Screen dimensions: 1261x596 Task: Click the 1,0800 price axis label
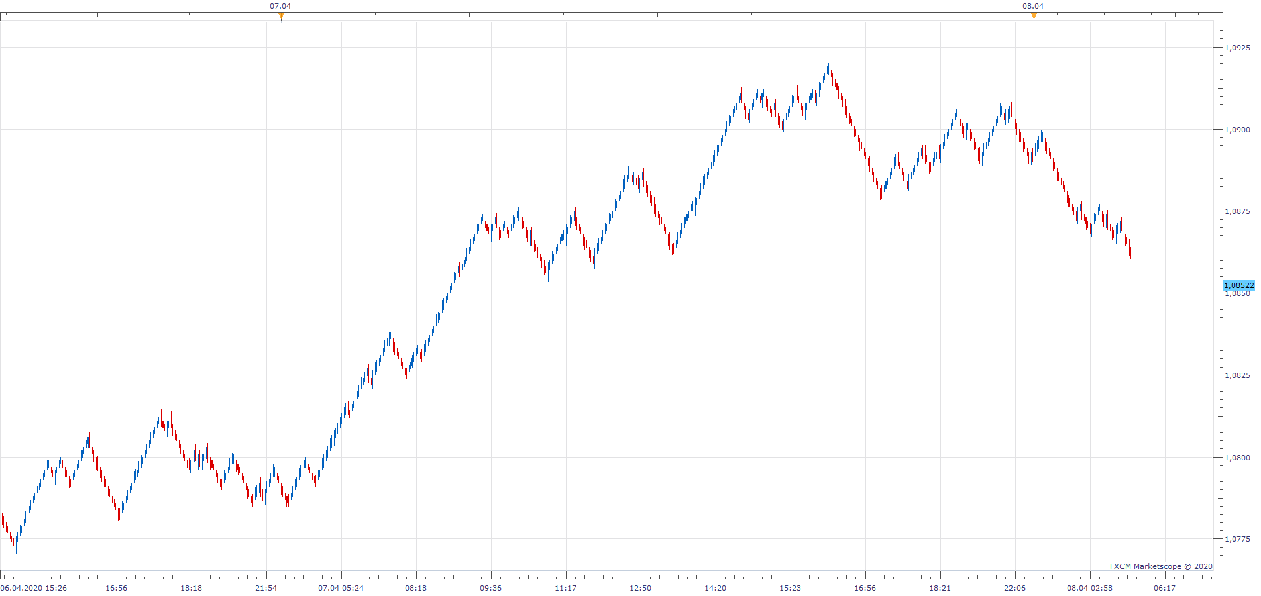click(x=1237, y=458)
